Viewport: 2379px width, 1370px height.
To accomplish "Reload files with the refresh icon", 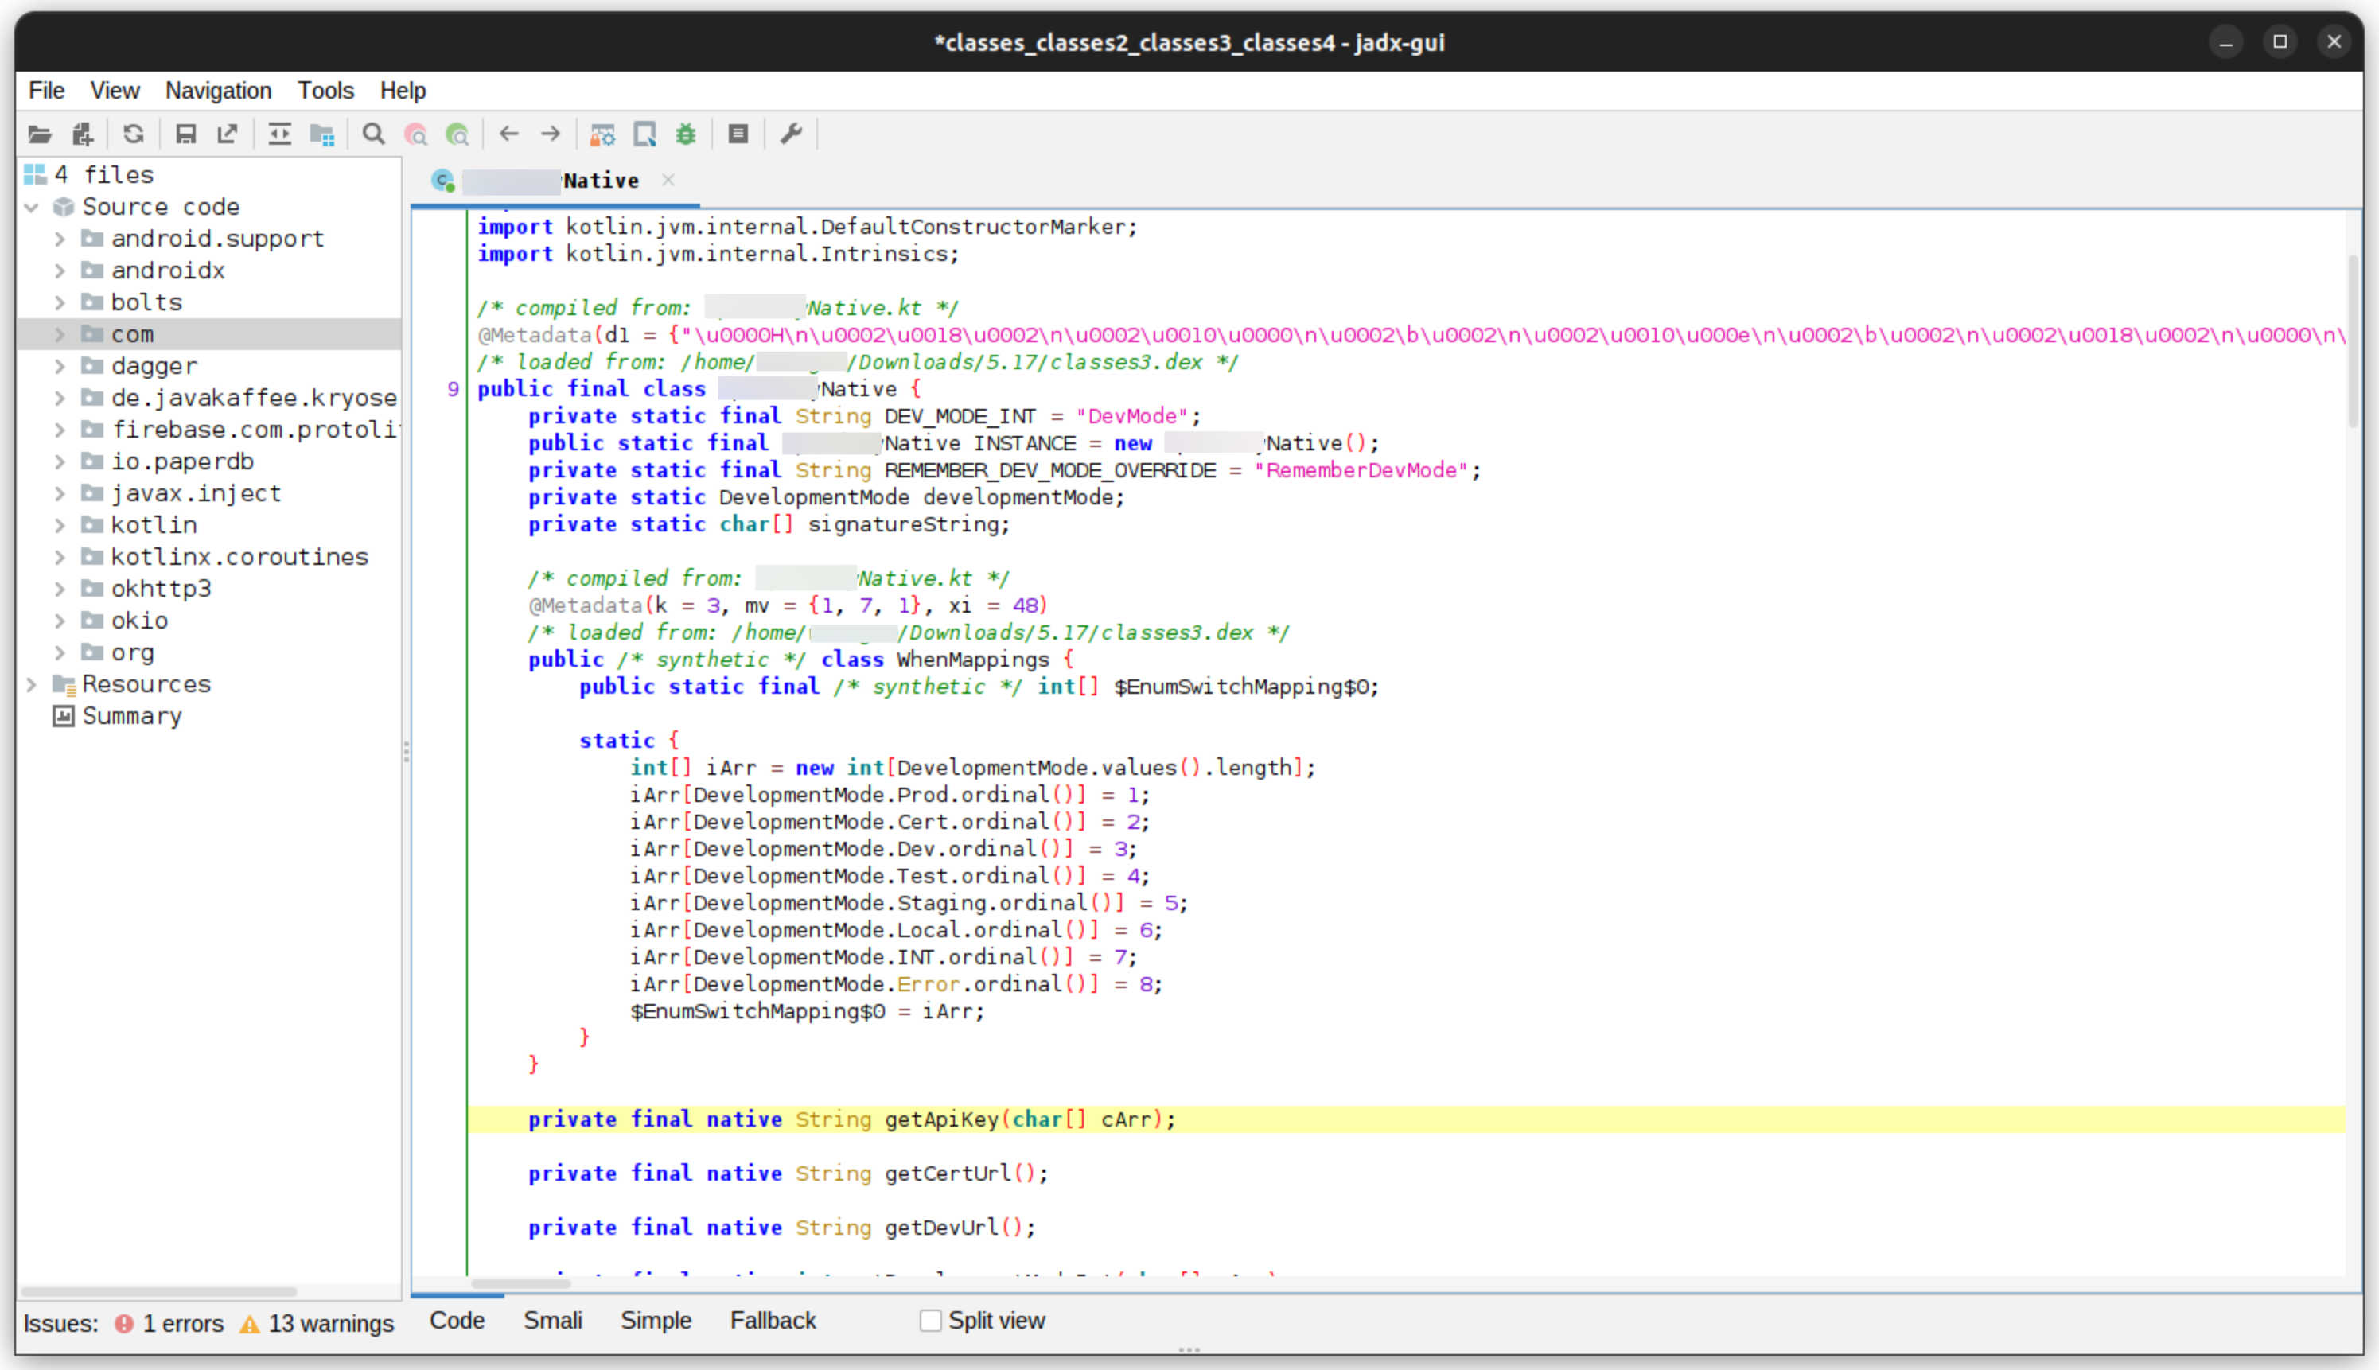I will 134,134.
